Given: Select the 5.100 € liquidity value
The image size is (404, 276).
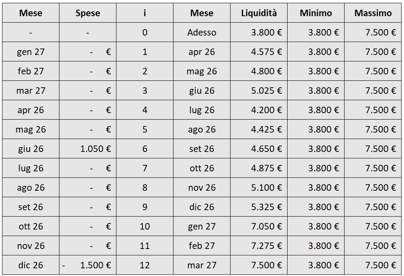Looking at the screenshot, I should (x=266, y=188).
